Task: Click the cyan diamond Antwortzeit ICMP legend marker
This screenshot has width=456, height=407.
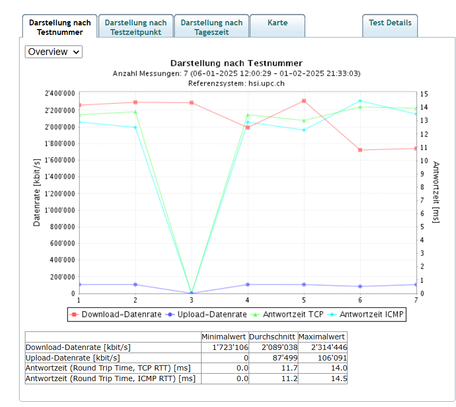Action: coord(332,314)
